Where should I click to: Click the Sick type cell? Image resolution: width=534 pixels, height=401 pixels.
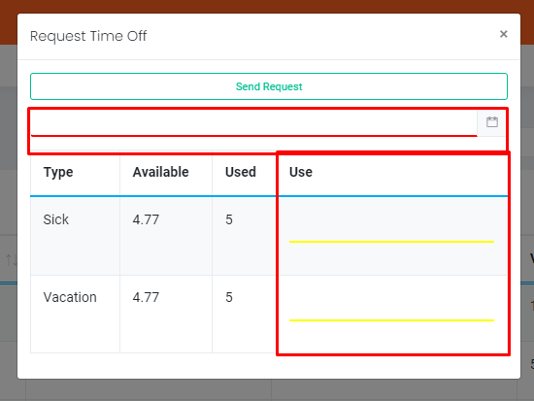pos(56,219)
